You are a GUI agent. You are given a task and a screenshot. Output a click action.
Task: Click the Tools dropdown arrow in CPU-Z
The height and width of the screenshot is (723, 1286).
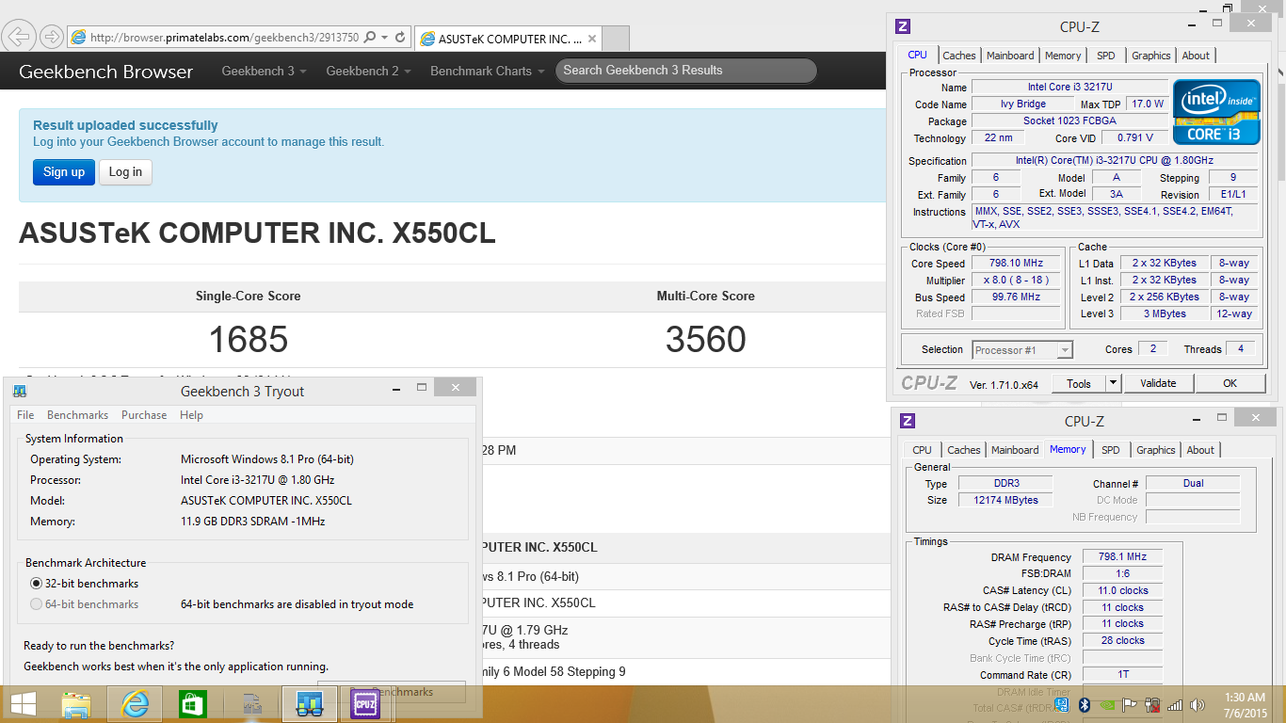point(1113,383)
